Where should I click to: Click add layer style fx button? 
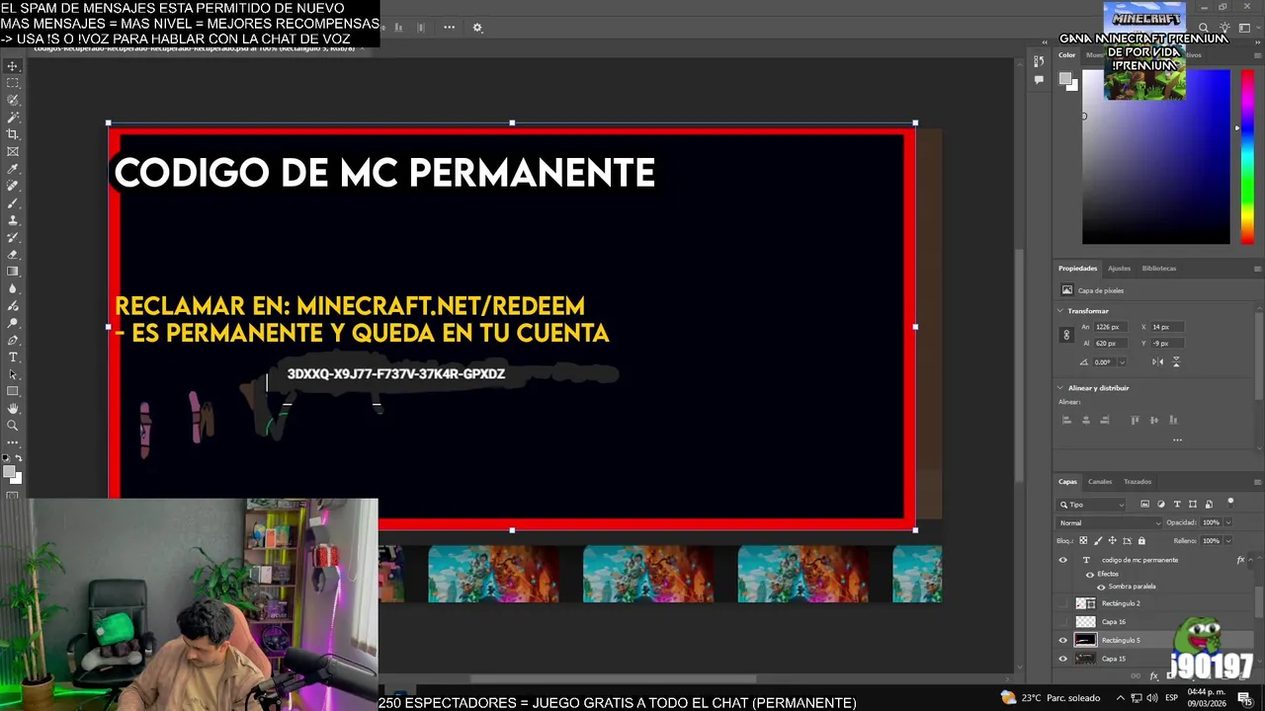[x=1153, y=676]
